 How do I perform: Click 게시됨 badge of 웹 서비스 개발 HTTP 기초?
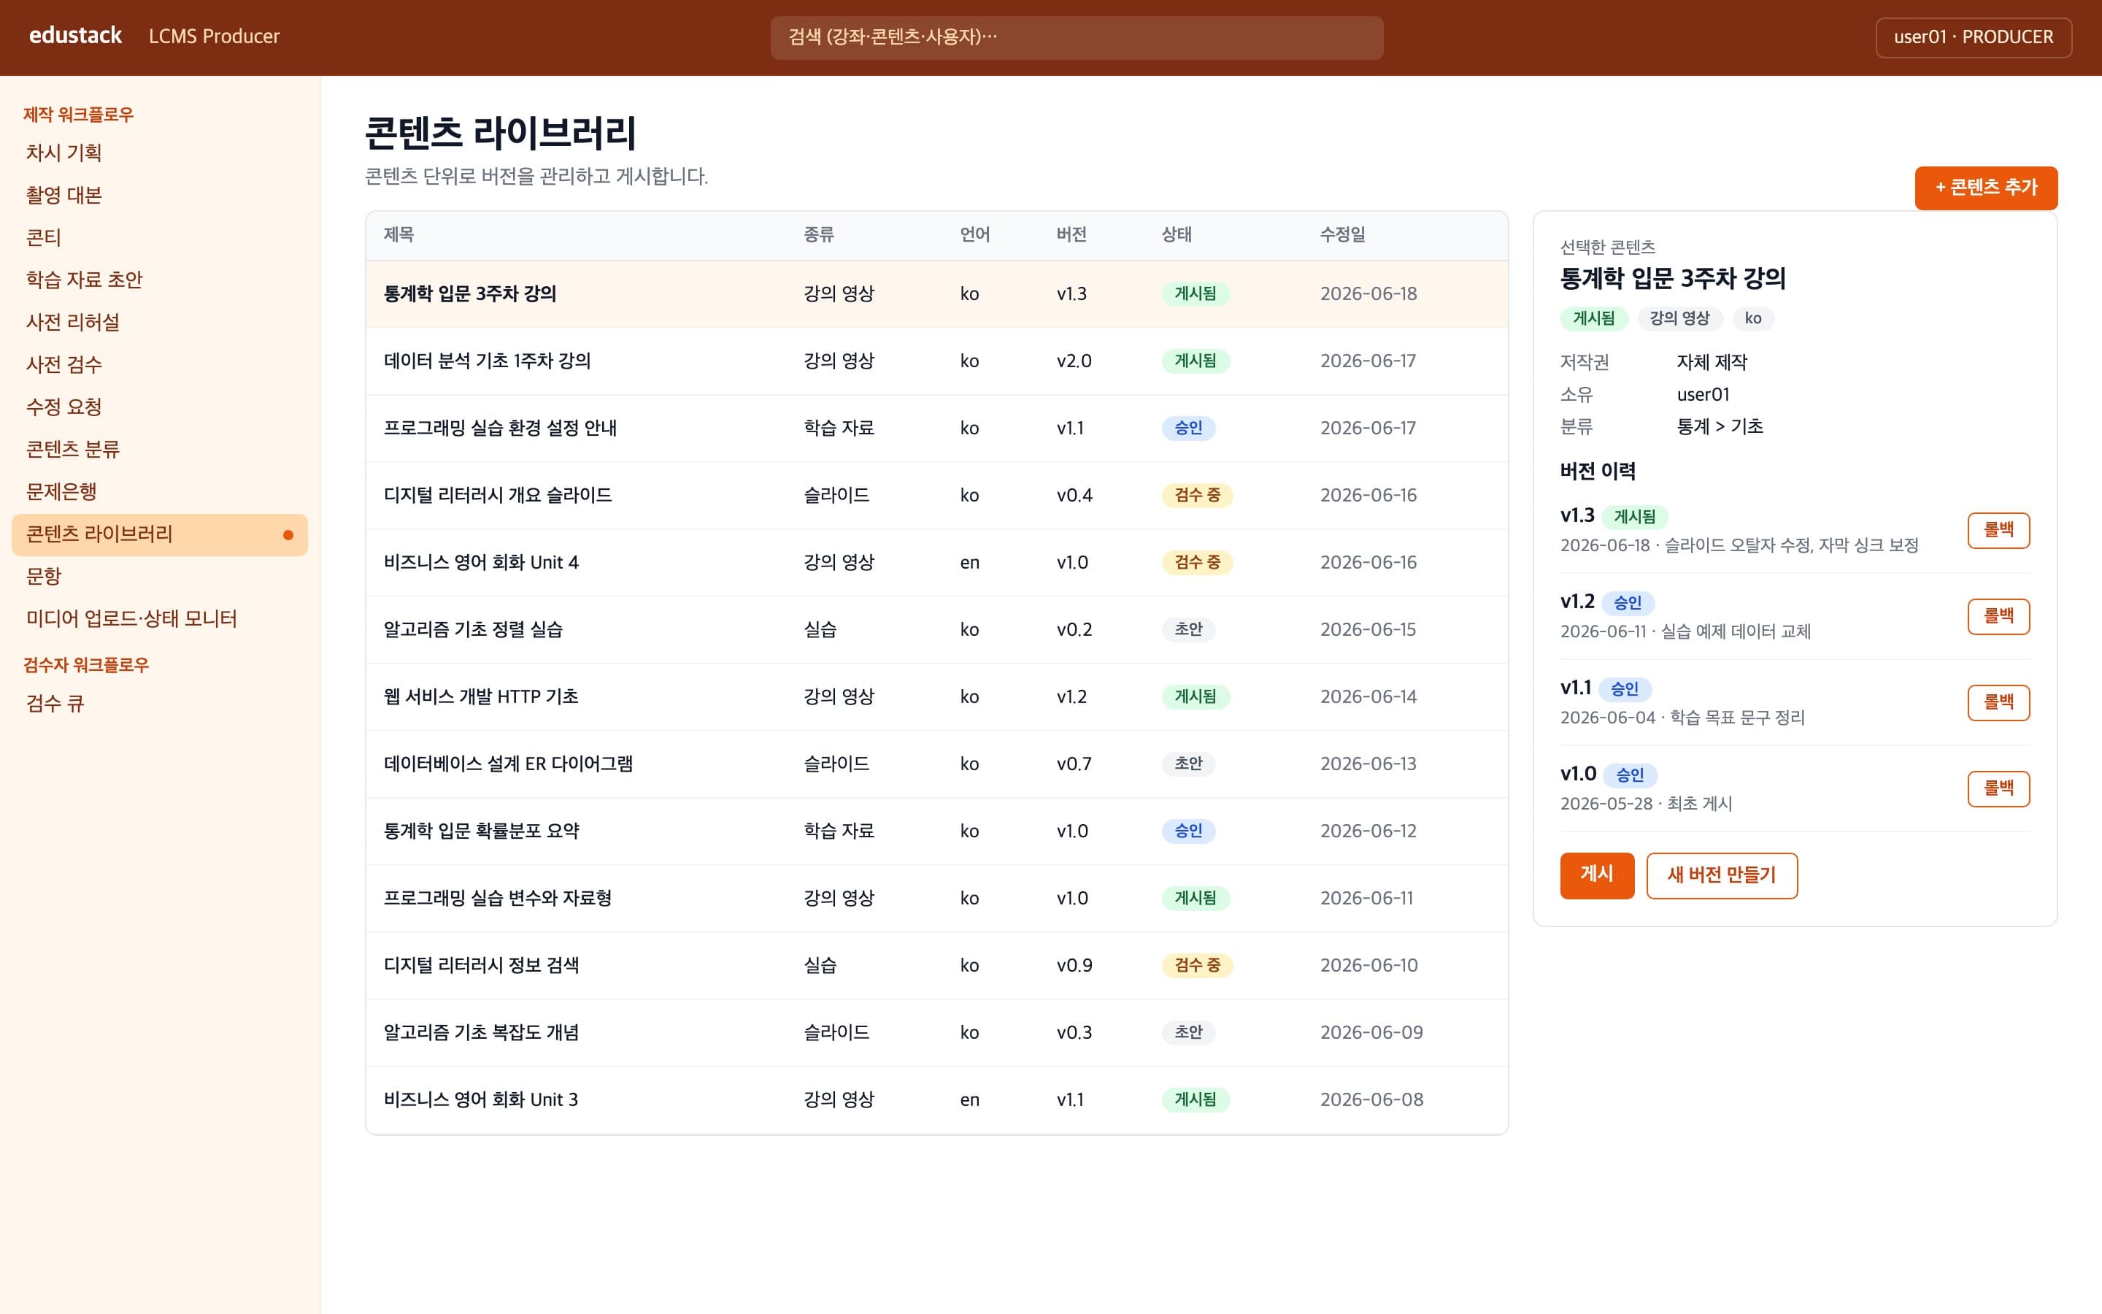[1196, 697]
